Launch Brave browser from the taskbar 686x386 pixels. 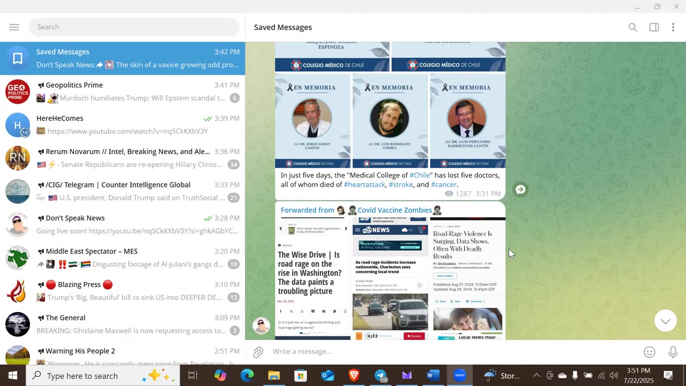(x=354, y=375)
